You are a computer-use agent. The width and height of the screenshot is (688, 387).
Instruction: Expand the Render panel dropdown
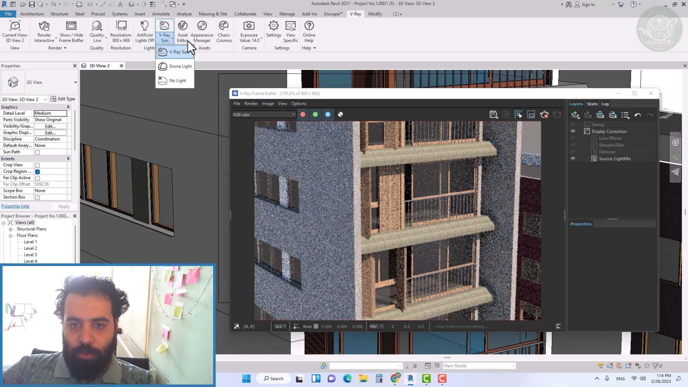click(57, 48)
